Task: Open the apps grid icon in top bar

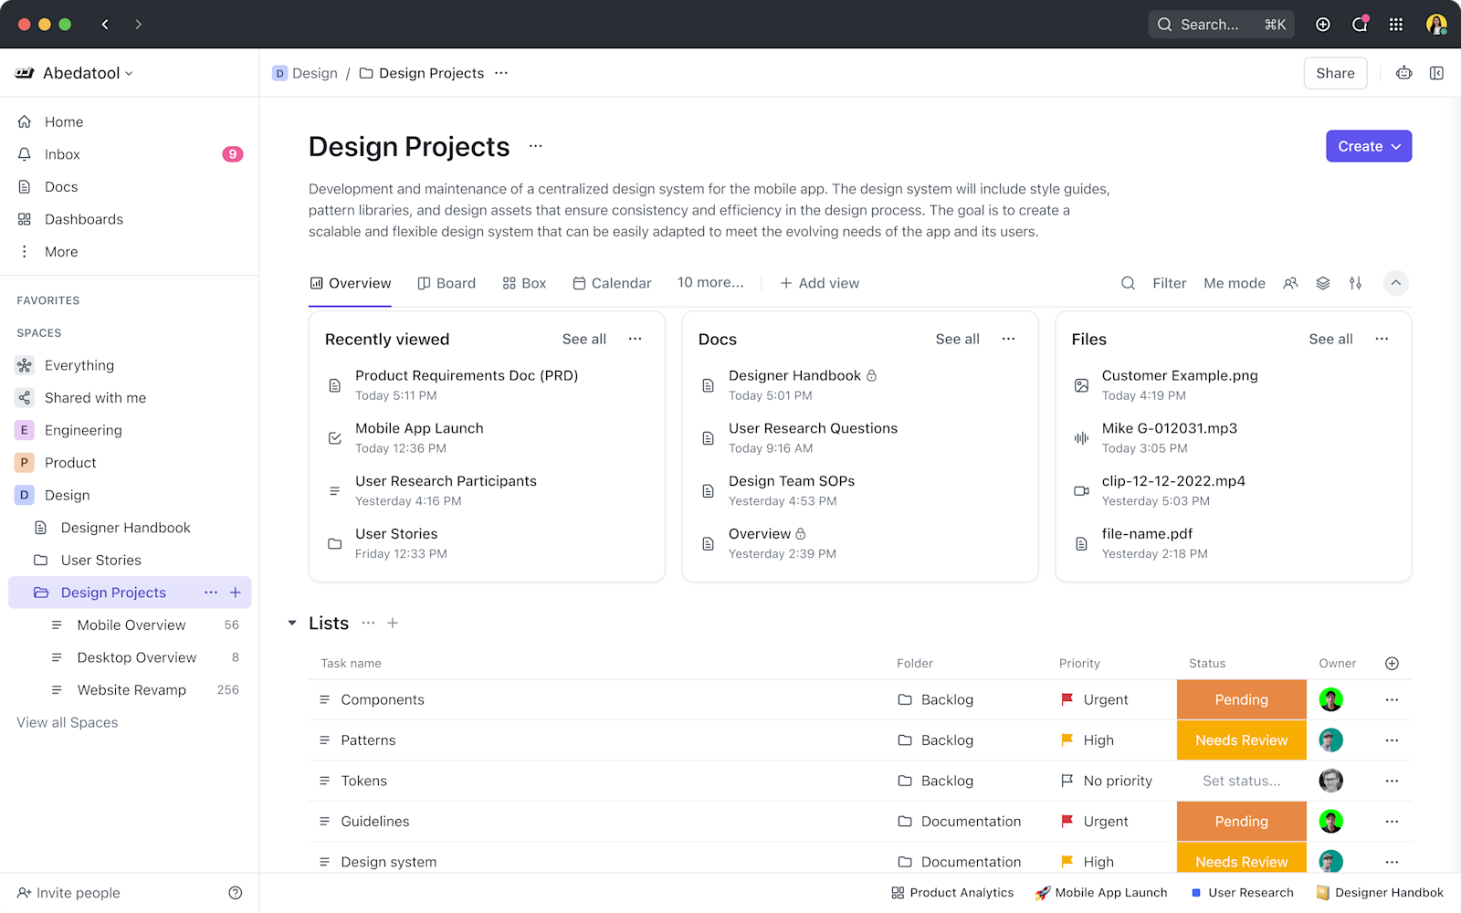Action: (x=1396, y=25)
